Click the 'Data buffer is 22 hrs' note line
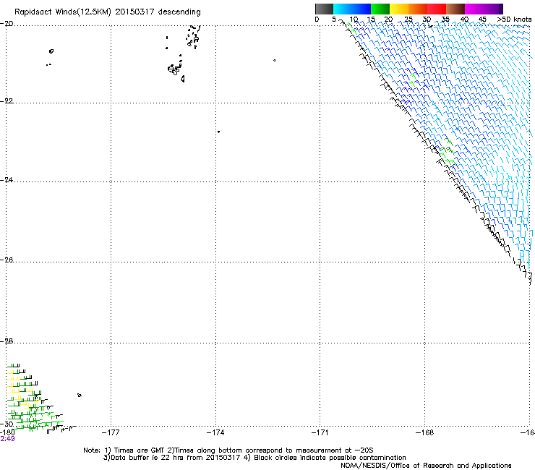The image size is (535, 470). pos(254,458)
